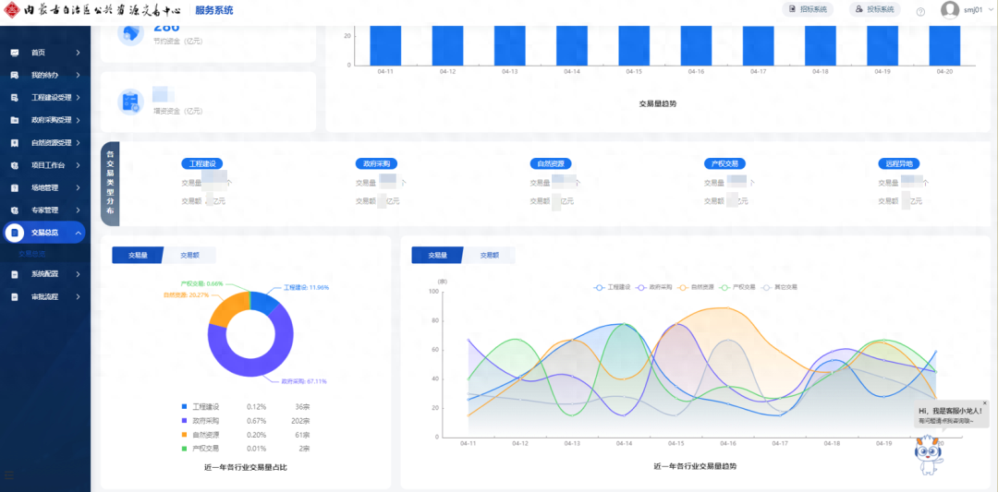Open the smj01 account dropdown arrow

point(990,10)
